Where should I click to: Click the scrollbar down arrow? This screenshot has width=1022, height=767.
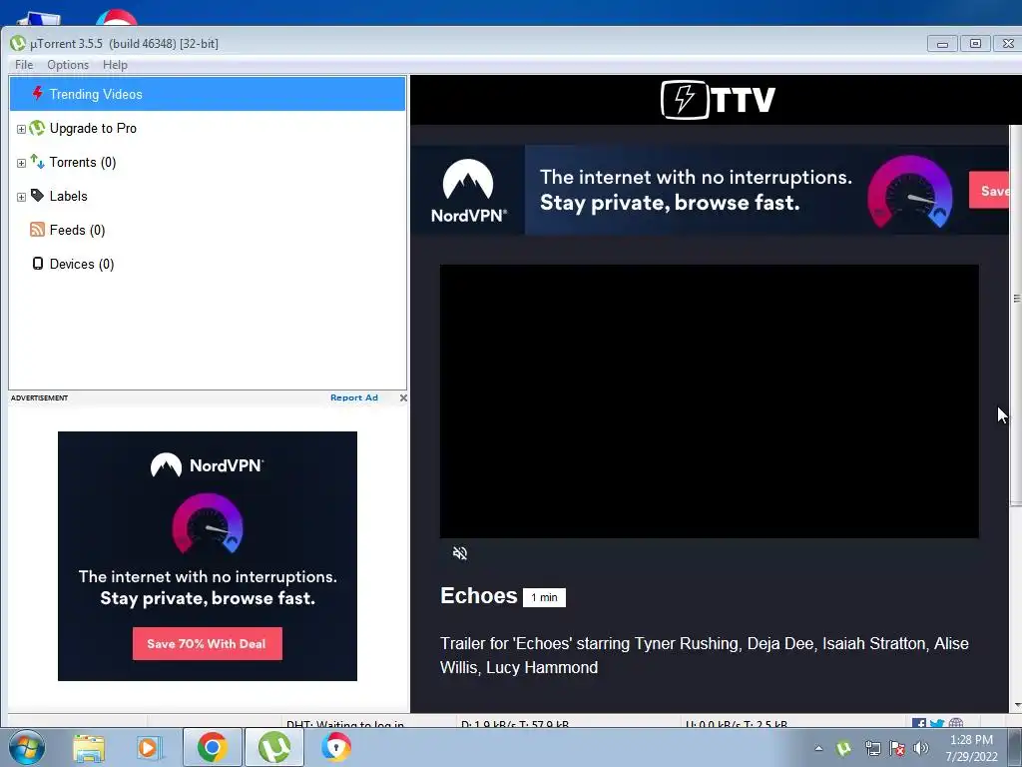(x=1016, y=706)
